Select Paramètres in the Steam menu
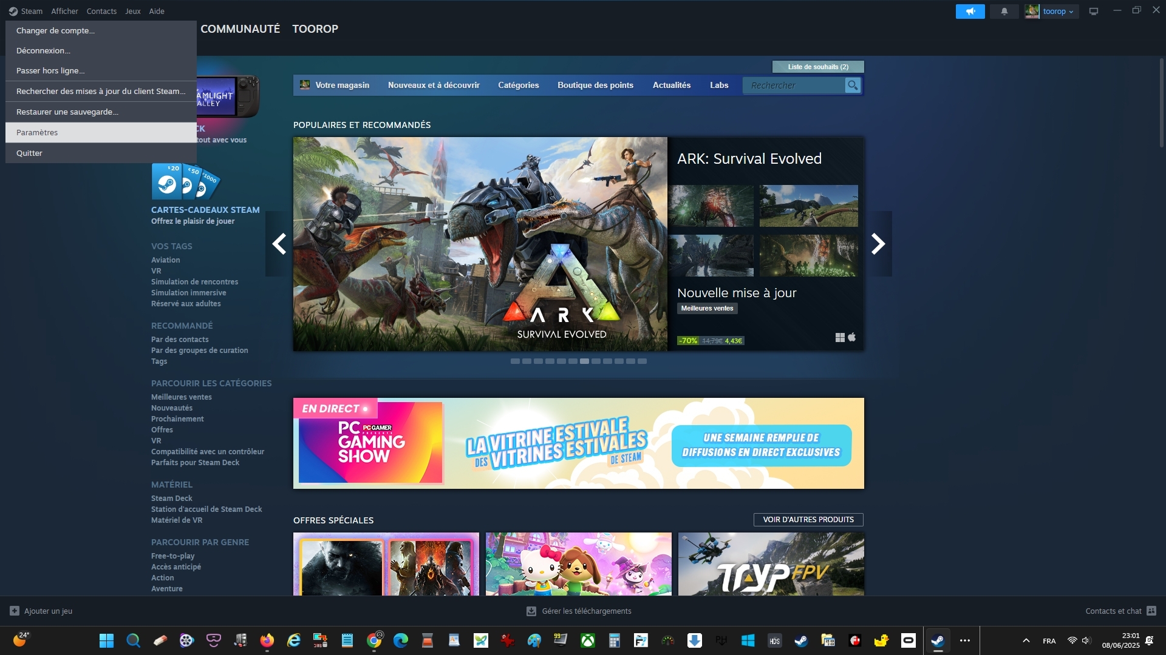The width and height of the screenshot is (1166, 655). click(37, 133)
